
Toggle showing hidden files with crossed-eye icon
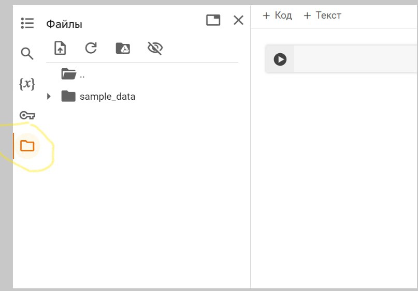pos(155,48)
